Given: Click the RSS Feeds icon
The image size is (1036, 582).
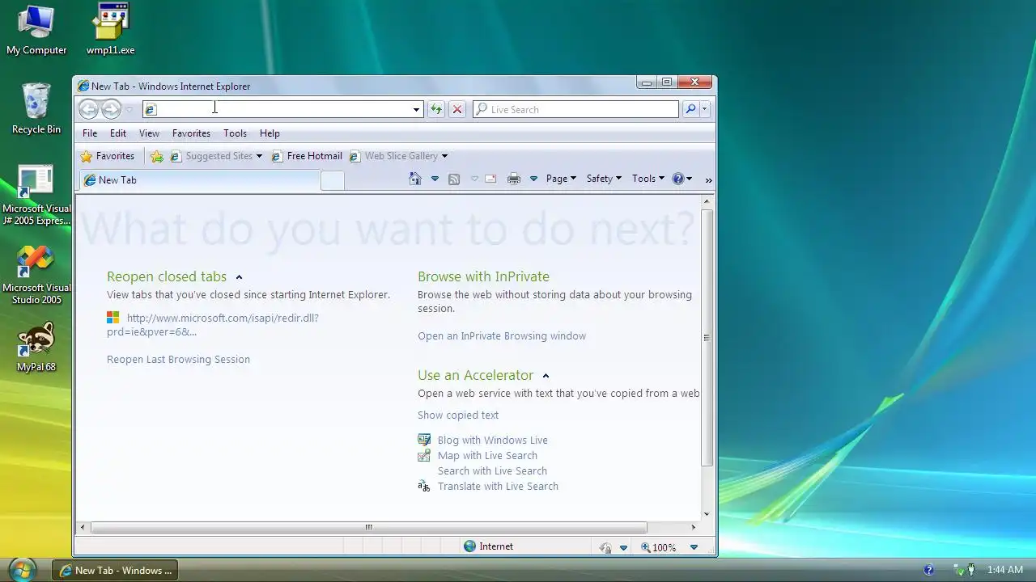Looking at the screenshot, I should 454,179.
